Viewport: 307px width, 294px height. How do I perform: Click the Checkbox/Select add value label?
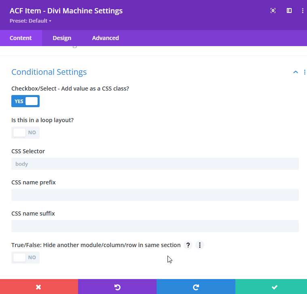[x=70, y=89]
